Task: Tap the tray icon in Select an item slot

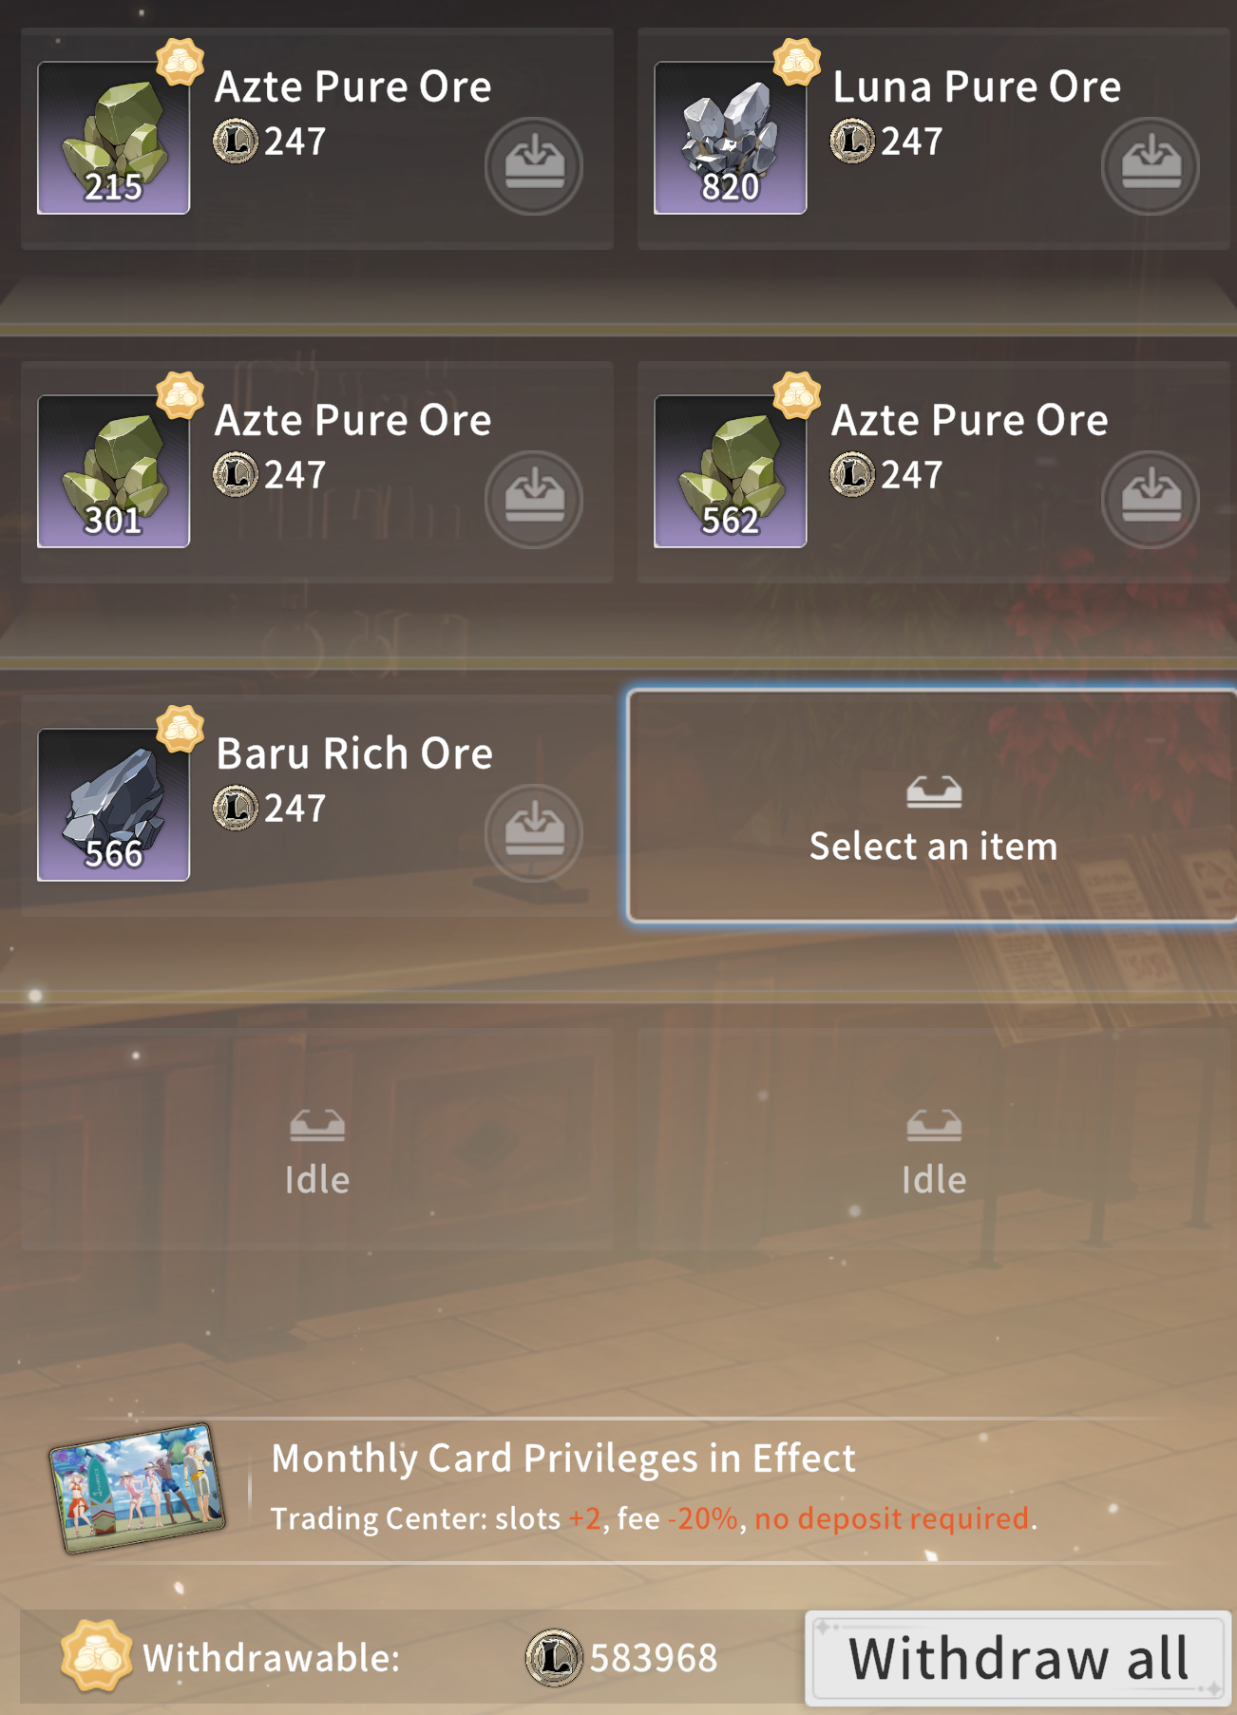Action: coord(934,791)
